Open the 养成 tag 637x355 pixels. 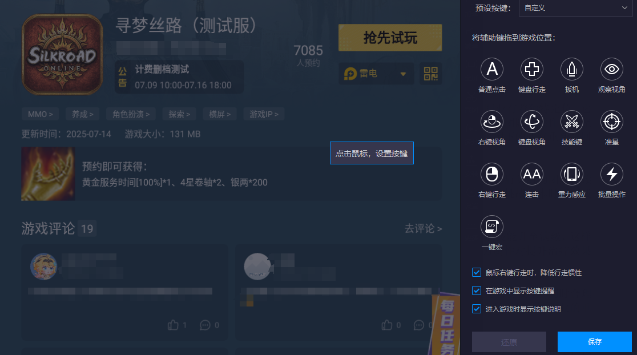82,114
